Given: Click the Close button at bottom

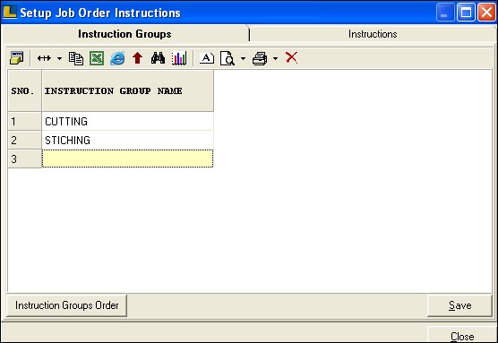Looking at the screenshot, I should click(462, 336).
